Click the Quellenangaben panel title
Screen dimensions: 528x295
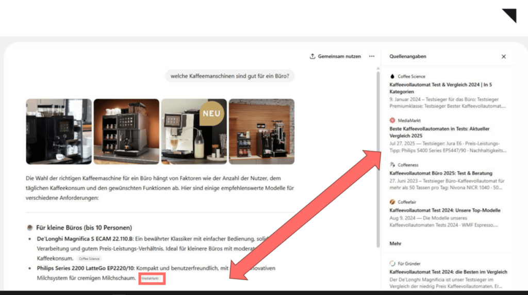(408, 56)
